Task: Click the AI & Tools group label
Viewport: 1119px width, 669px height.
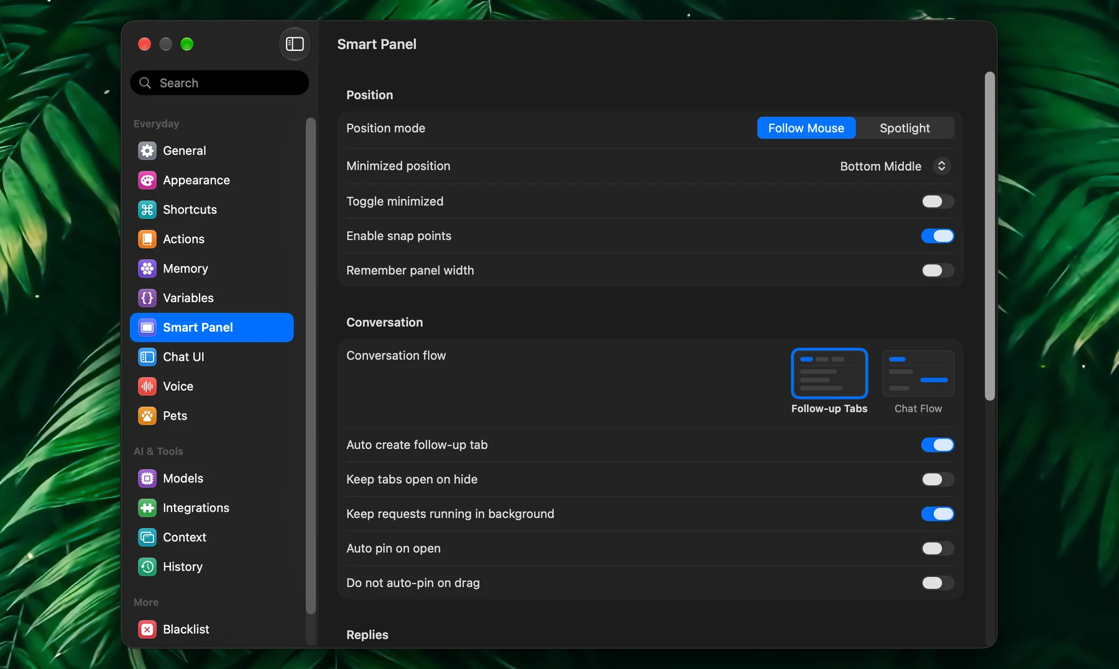Action: coord(159,452)
